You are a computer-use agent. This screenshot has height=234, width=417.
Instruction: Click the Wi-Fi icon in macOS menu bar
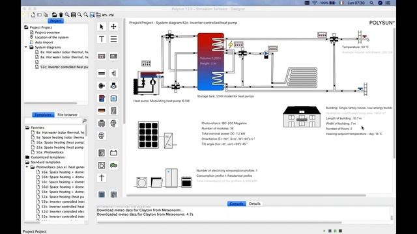pyautogui.click(x=315, y=3)
